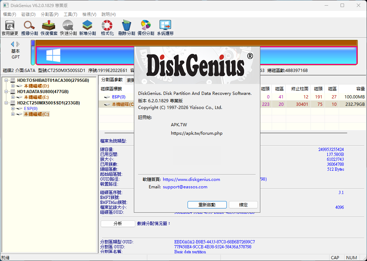Expand 本機磁碟(E:) in the tree
The width and height of the screenshot is (367, 261).
coord(13,97)
